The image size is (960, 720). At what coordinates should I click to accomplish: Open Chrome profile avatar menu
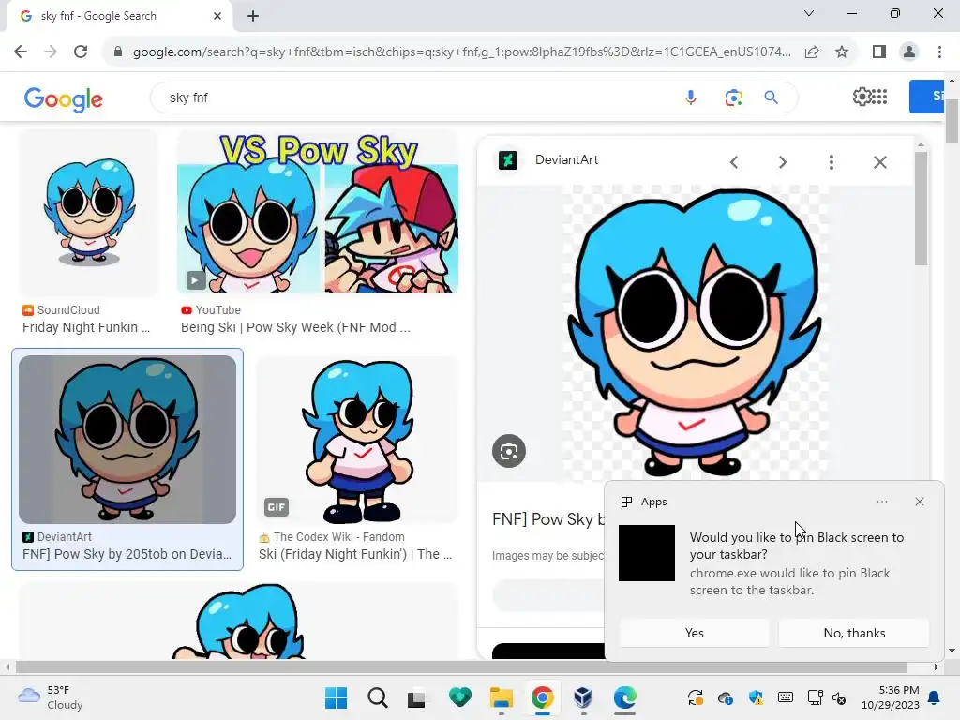(x=909, y=52)
